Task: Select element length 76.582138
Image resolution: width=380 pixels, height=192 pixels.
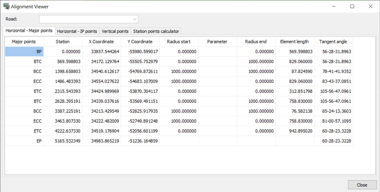Action: [295, 111]
